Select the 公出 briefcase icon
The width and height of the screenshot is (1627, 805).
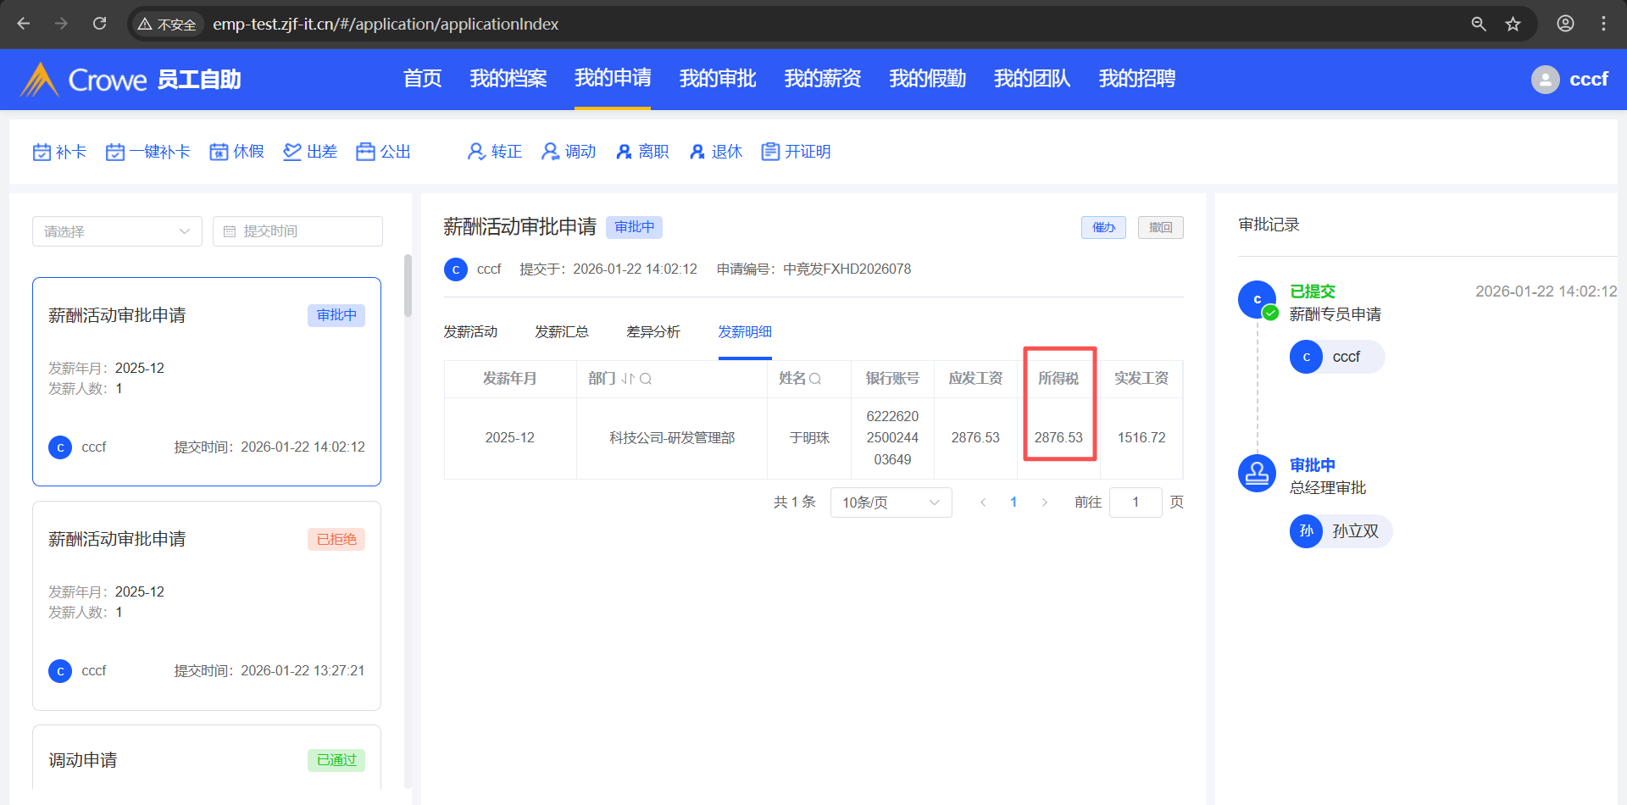[365, 152]
